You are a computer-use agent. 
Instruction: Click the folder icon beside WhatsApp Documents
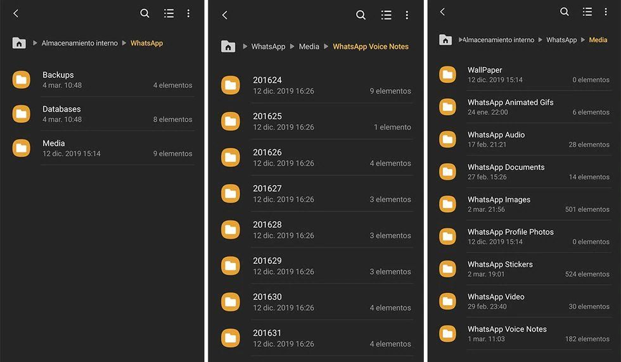448,172
